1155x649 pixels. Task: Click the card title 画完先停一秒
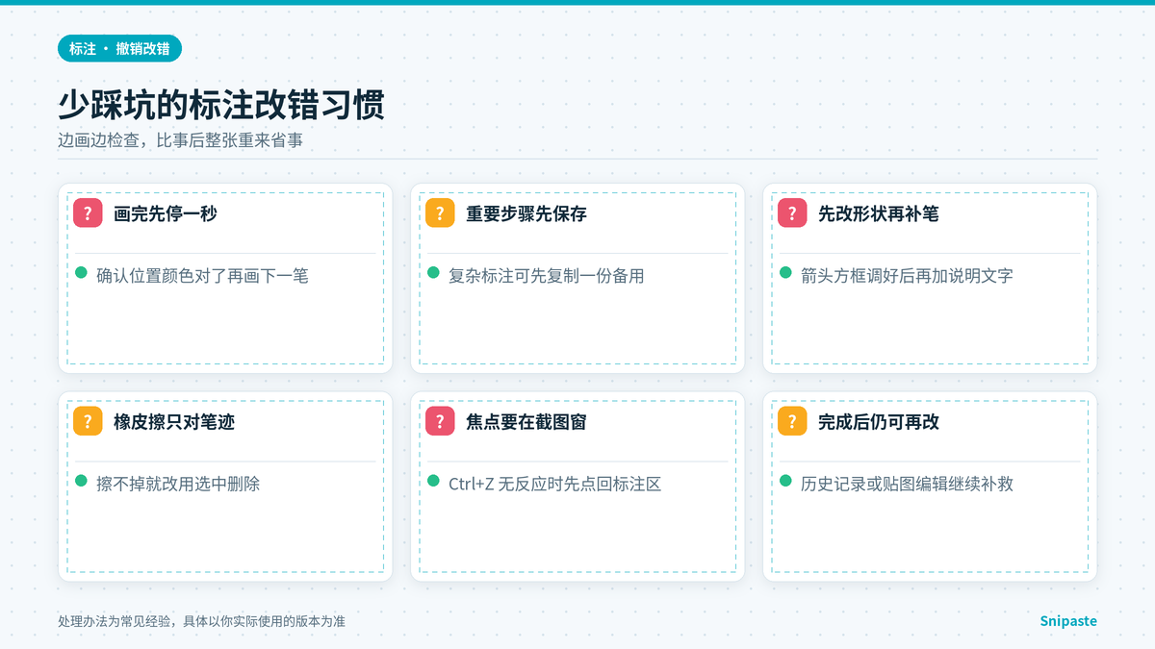[166, 213]
